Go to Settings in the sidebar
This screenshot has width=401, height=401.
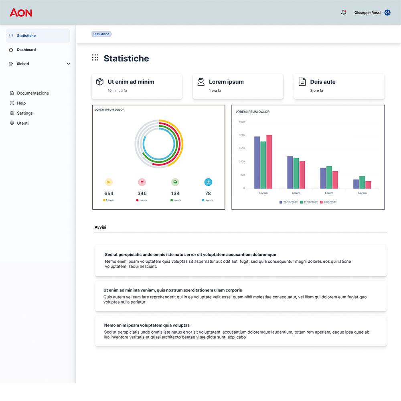[24, 113]
